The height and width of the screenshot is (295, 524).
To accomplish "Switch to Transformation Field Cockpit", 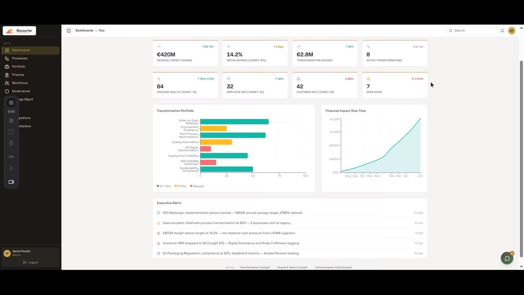I will pos(333,267).
